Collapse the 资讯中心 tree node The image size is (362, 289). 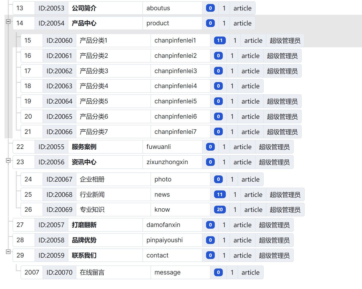tap(8, 160)
